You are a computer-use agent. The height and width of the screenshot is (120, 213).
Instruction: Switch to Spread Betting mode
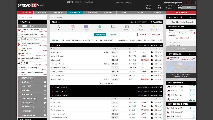tap(100, 35)
